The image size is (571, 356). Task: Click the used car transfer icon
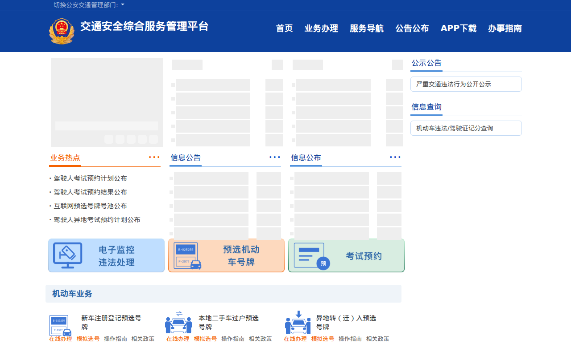point(178,323)
